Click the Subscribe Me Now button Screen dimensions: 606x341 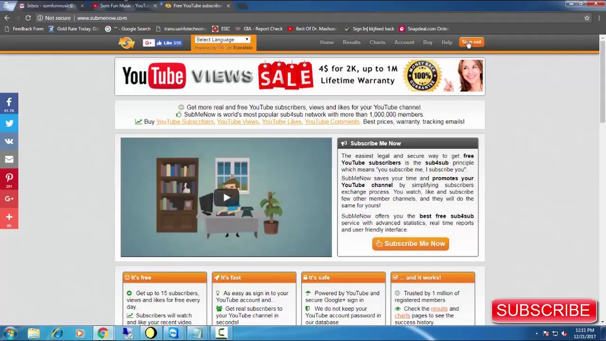(410, 243)
